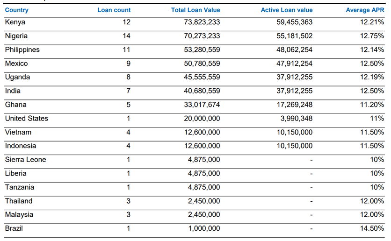
Task: Click the Average APR column header
Action: click(365, 10)
